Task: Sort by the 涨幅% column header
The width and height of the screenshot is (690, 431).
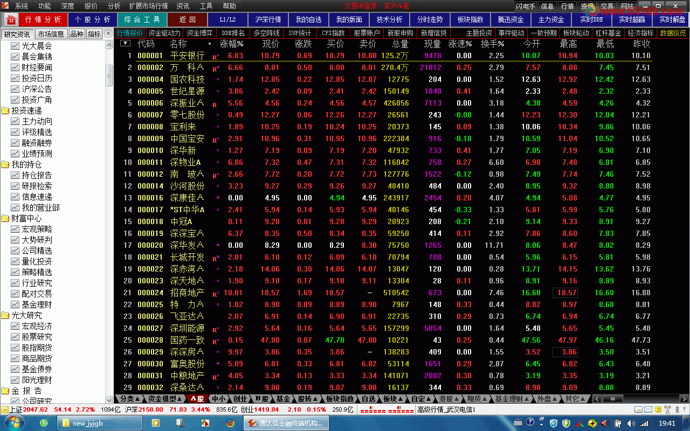Action: tap(231, 44)
